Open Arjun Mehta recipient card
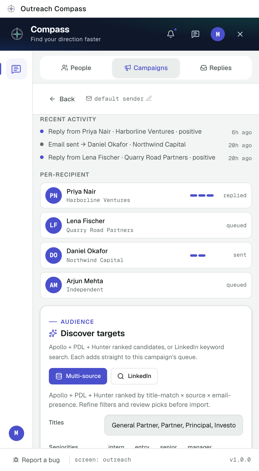This screenshot has width=259, height=471. [x=146, y=285]
